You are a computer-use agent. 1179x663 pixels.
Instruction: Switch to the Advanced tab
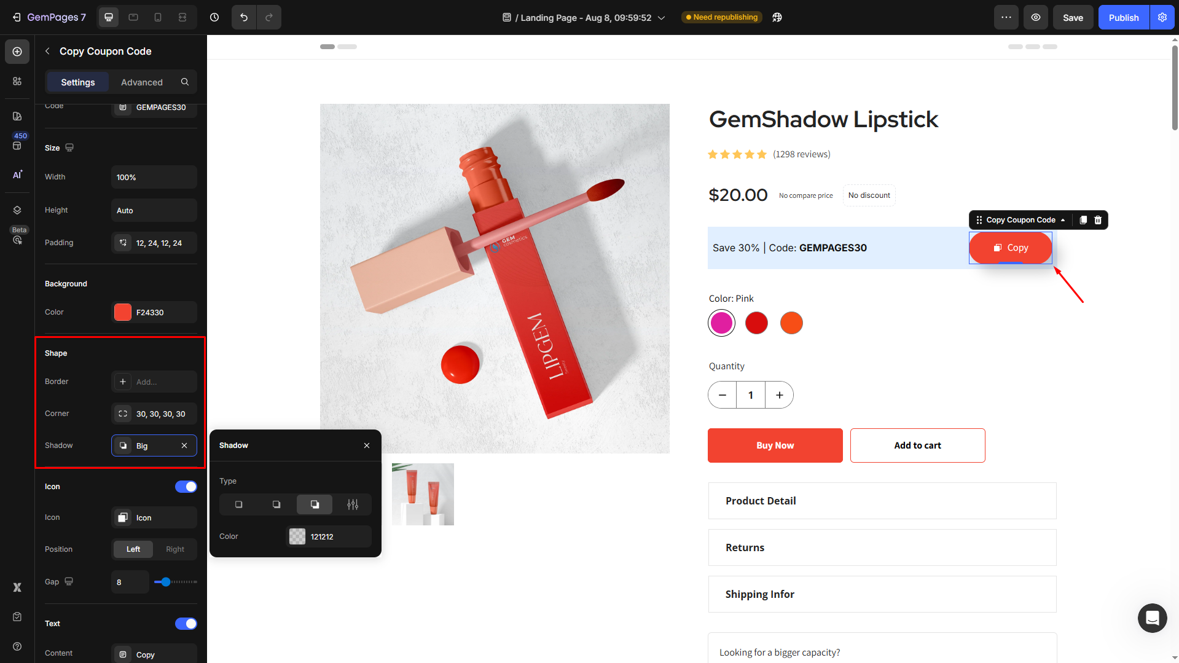(142, 82)
